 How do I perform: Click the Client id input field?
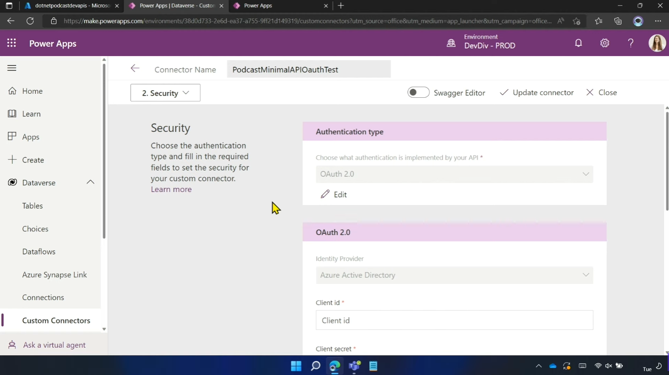[454, 320]
